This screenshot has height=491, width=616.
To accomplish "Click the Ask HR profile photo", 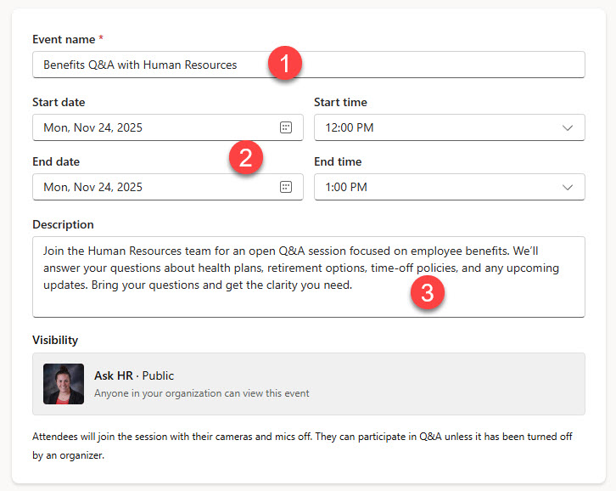I will point(64,384).
